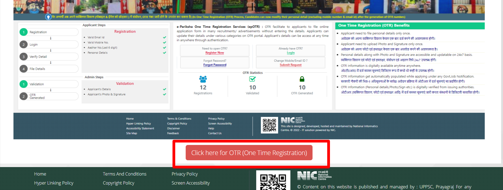Viewport: 503px width, 190px height.
Task: Open the Forgot Password link
Action: (x=215, y=65)
